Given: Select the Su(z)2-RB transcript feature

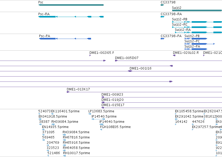Looking at the screenshot, I should click(197, 22).
